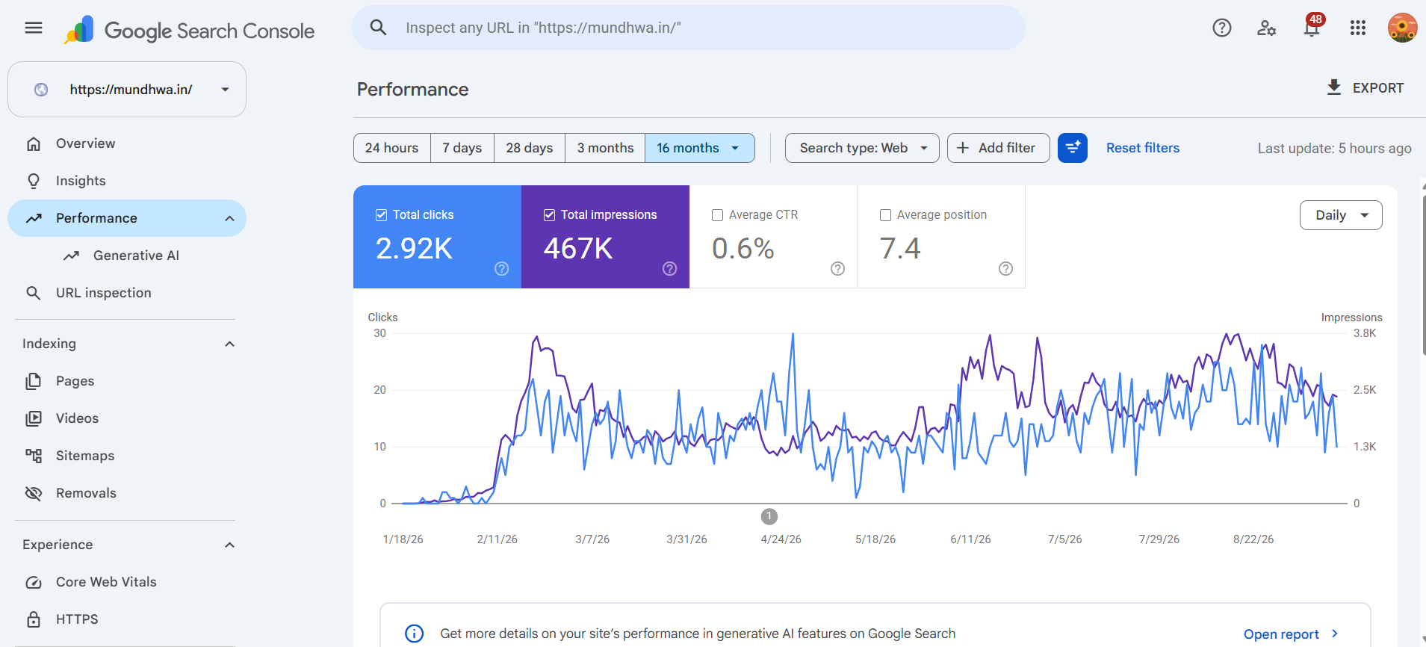
Task: Open the Google apps grid
Action: click(x=1358, y=28)
